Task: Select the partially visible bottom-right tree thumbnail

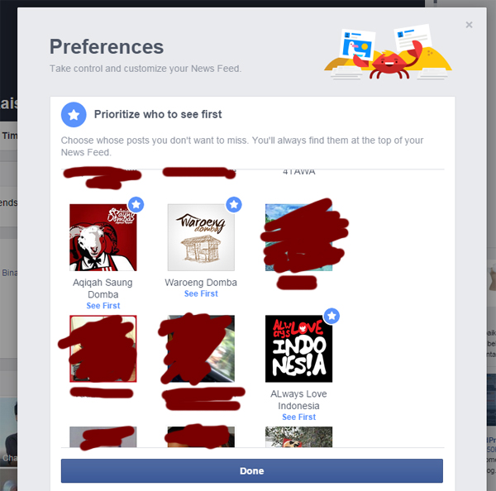Action: [298, 437]
